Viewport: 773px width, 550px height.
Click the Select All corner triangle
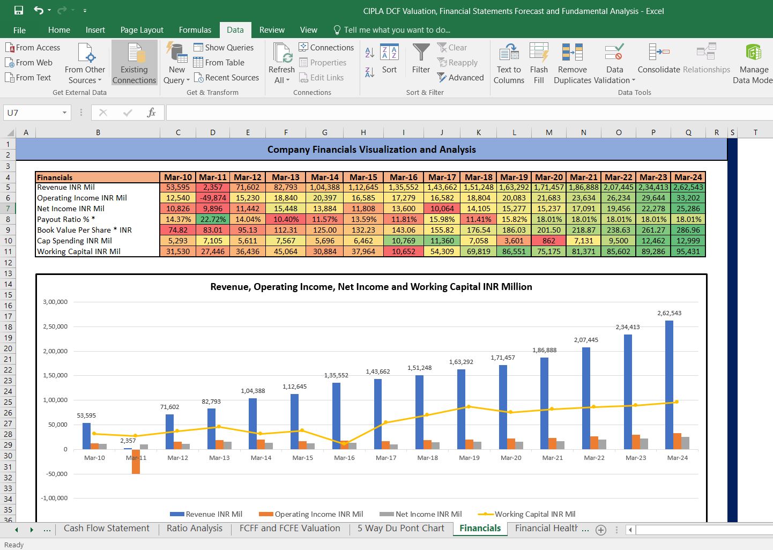tap(10, 133)
